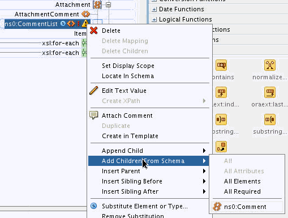The height and width of the screenshot is (218, 288).
Task: Choose All Required from the submenu
Action: 242,191
